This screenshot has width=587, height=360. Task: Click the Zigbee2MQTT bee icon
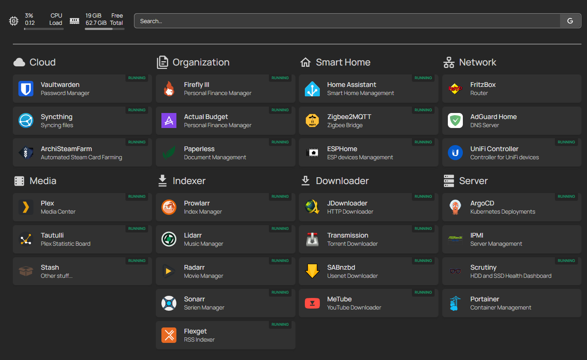(312, 121)
